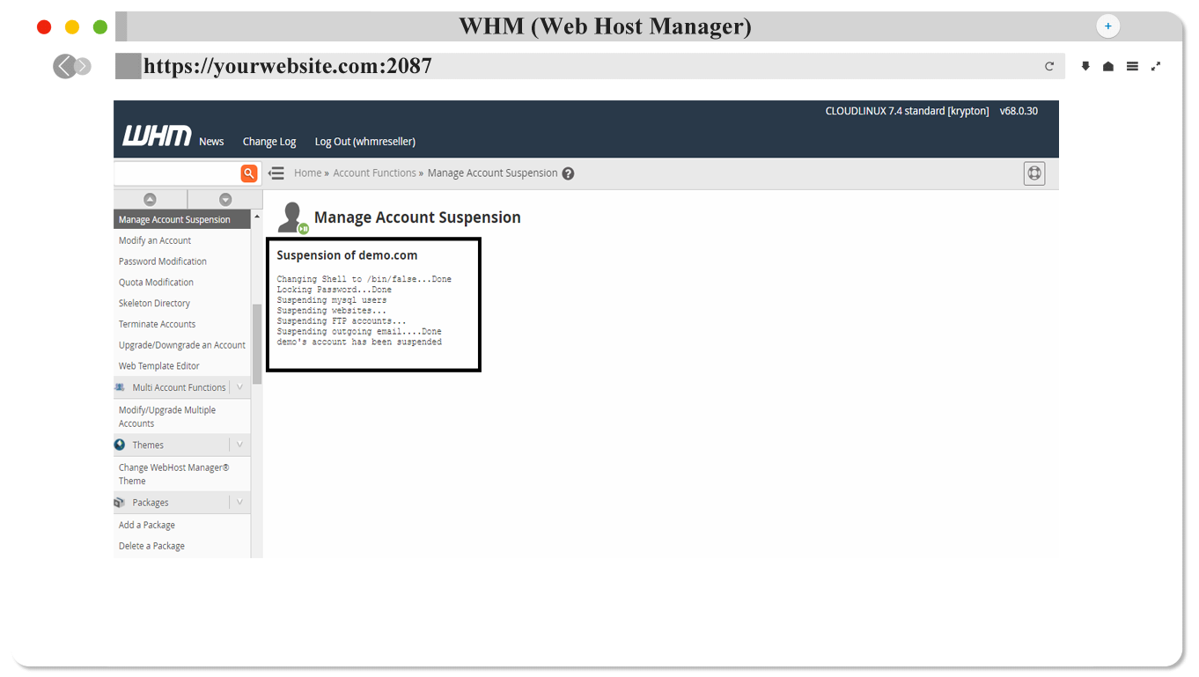Open Terminate Accounts
1199x677 pixels.
point(157,325)
